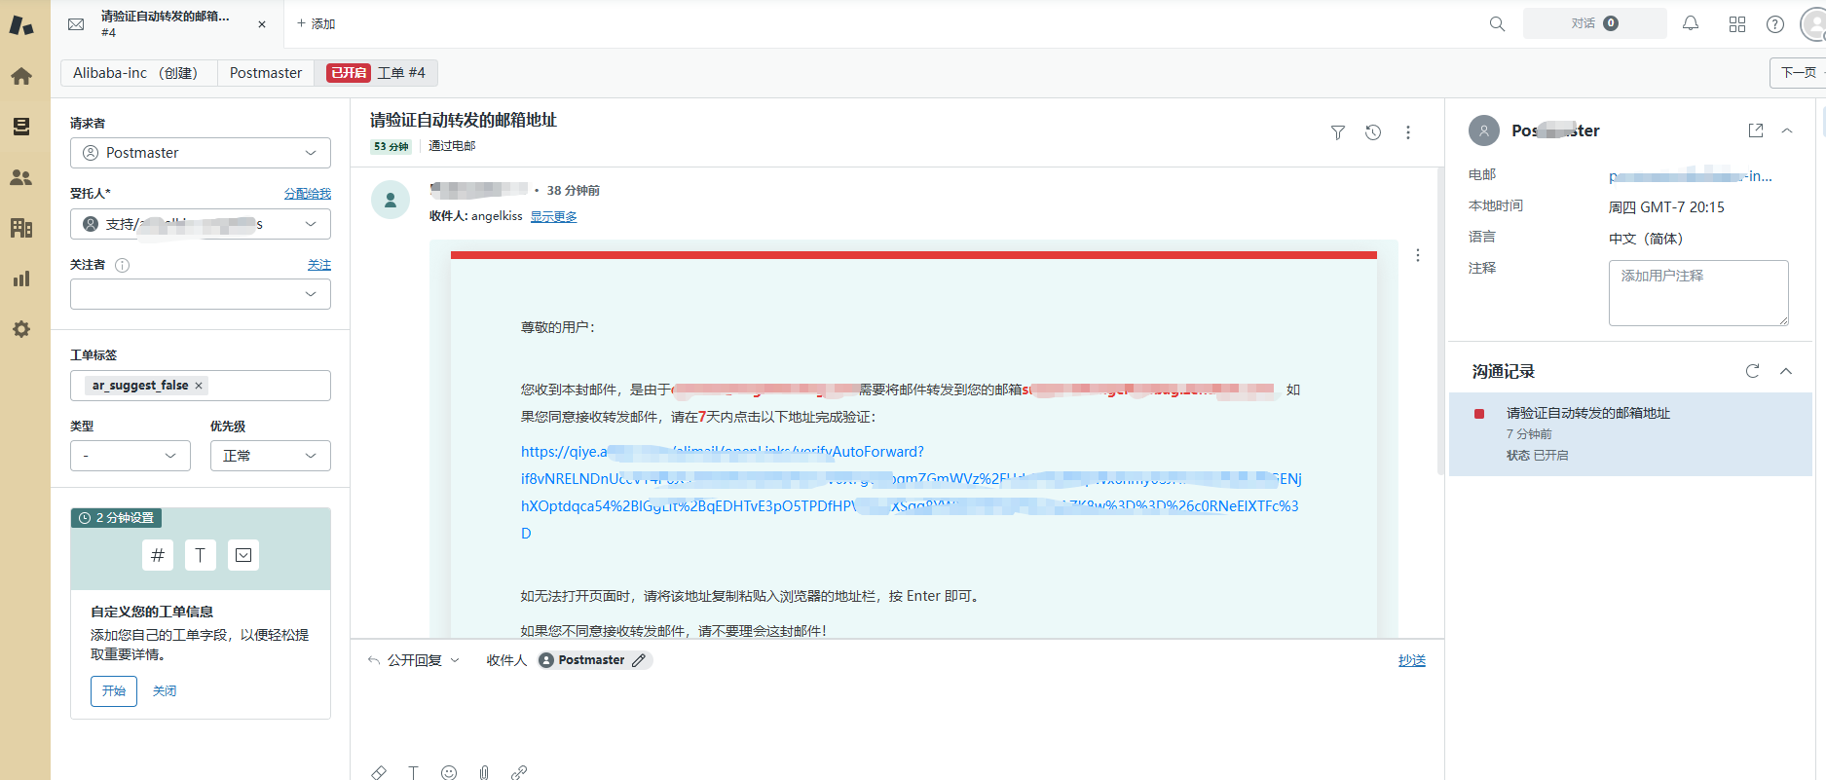
Task: Open the Reporting bar-chart icon
Action: pos(21,279)
